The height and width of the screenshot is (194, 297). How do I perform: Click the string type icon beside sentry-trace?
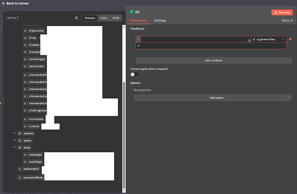[x=25, y=66]
